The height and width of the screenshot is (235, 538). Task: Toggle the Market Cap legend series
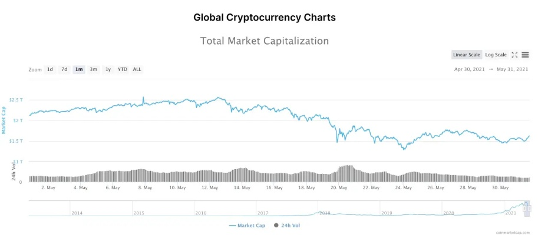click(247, 225)
